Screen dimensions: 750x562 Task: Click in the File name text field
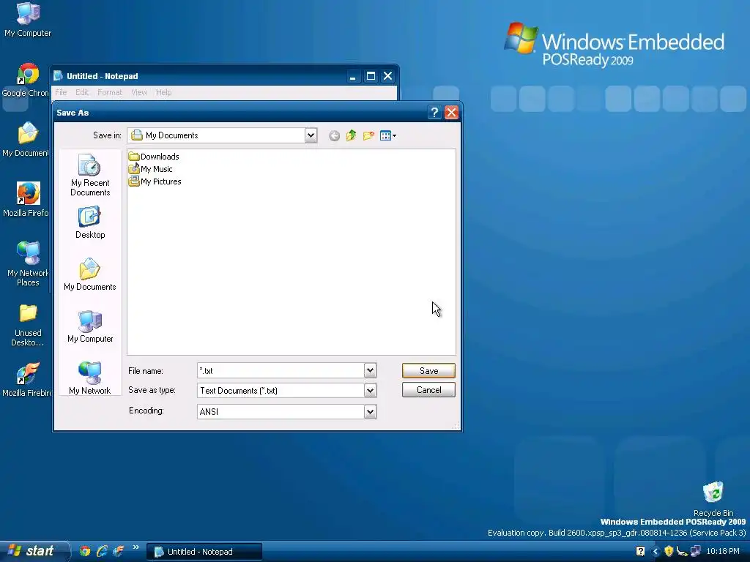tap(281, 370)
